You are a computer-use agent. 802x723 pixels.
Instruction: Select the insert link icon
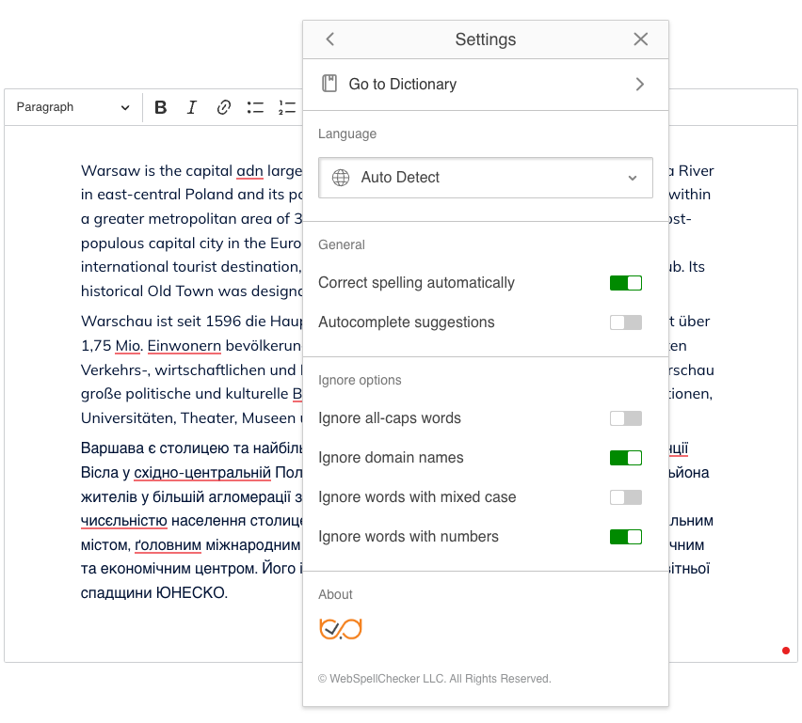click(223, 106)
